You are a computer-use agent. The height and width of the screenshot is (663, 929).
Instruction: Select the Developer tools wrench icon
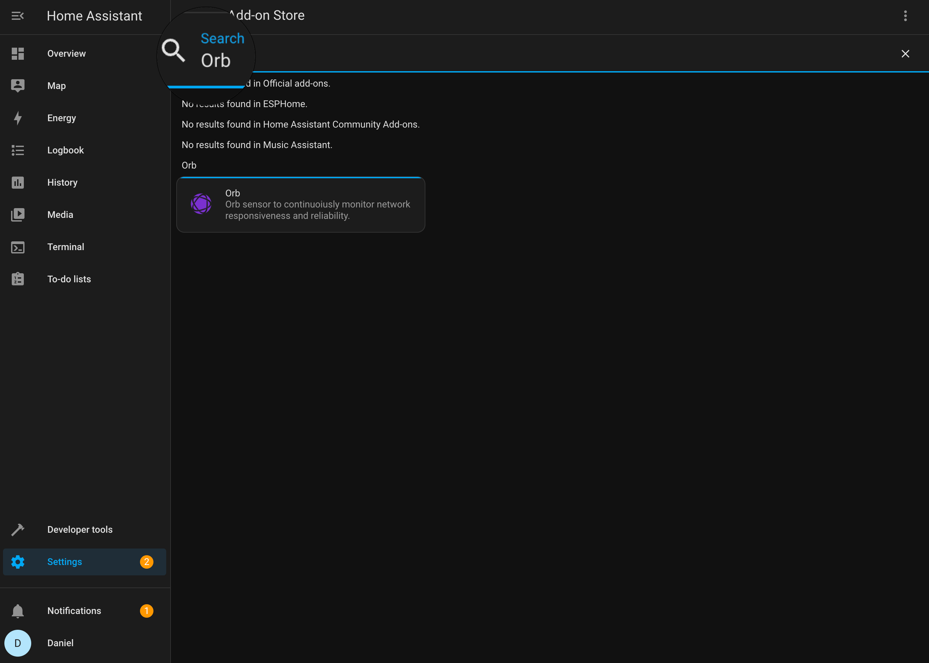click(x=18, y=529)
